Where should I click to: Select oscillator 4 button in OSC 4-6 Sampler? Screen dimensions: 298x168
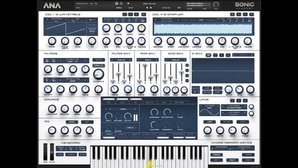(232, 14)
